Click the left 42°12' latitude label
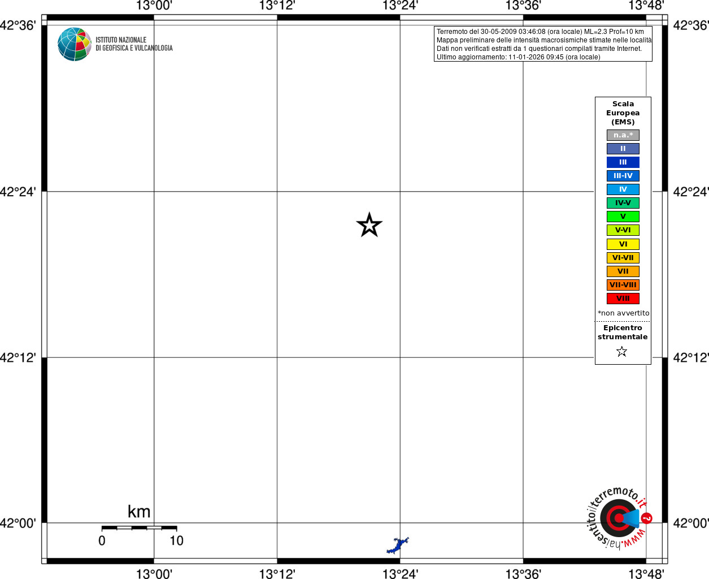709x579 pixels. (x=18, y=357)
